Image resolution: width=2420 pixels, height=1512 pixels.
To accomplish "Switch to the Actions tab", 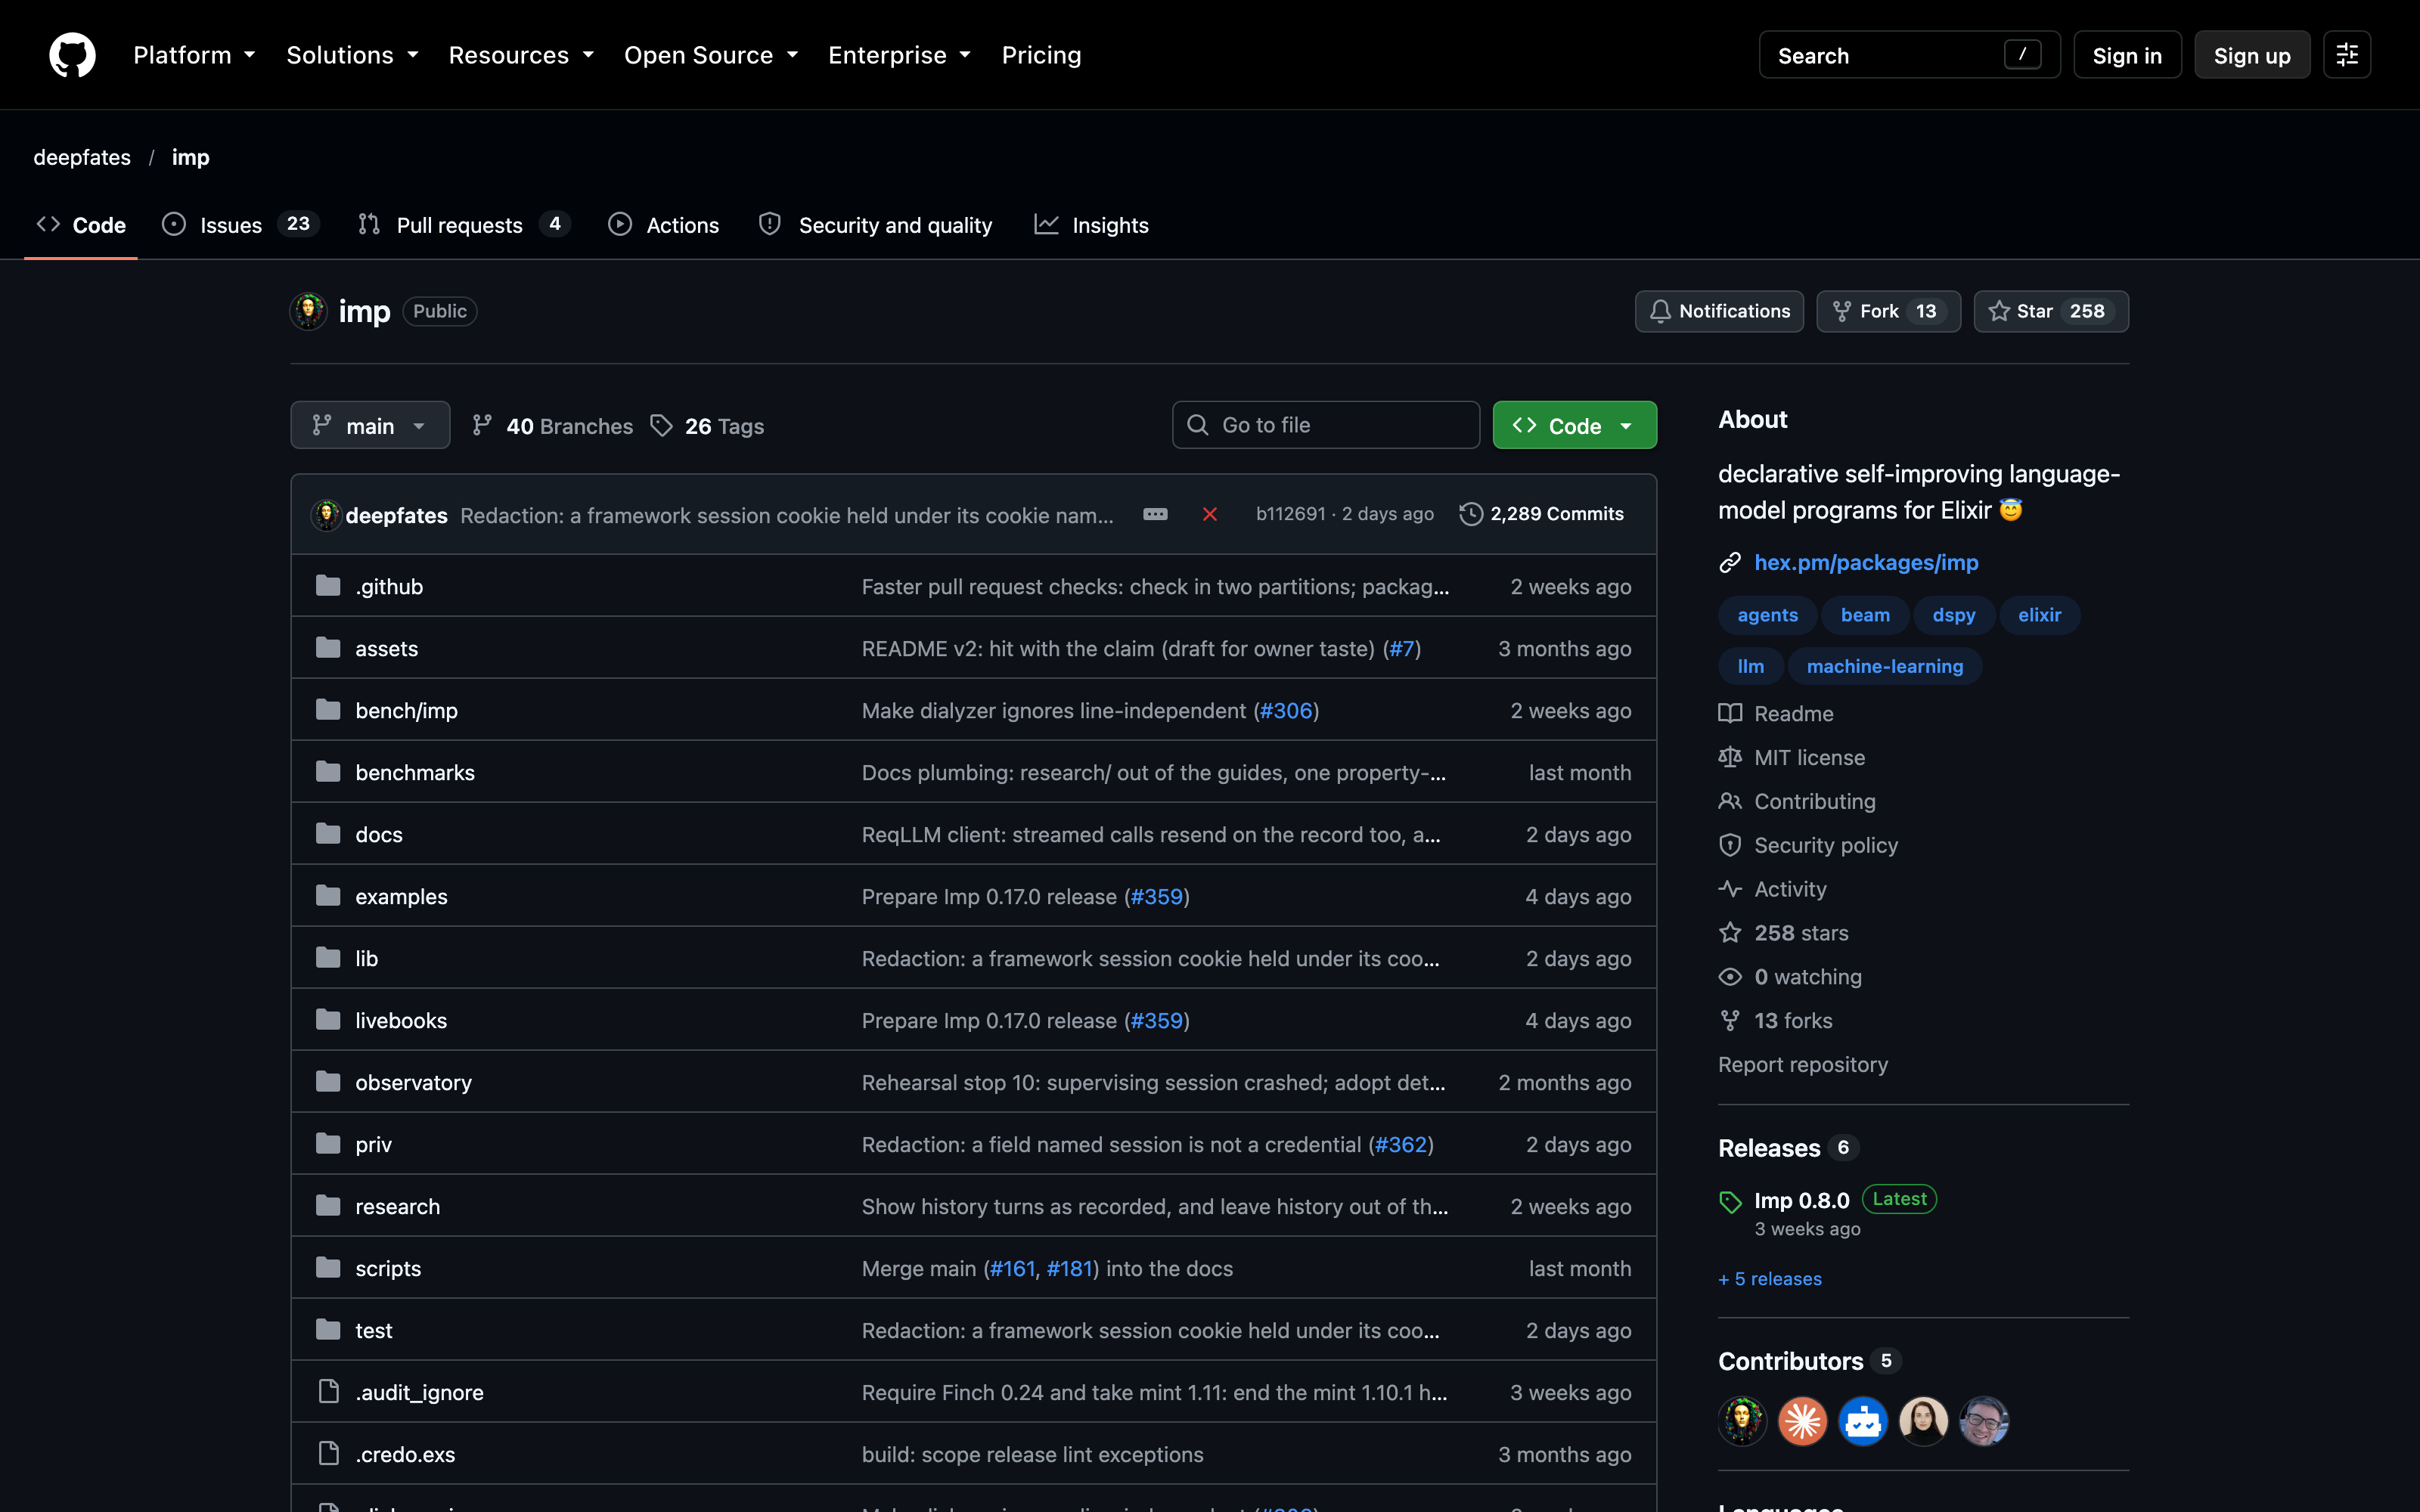I will coord(663,225).
